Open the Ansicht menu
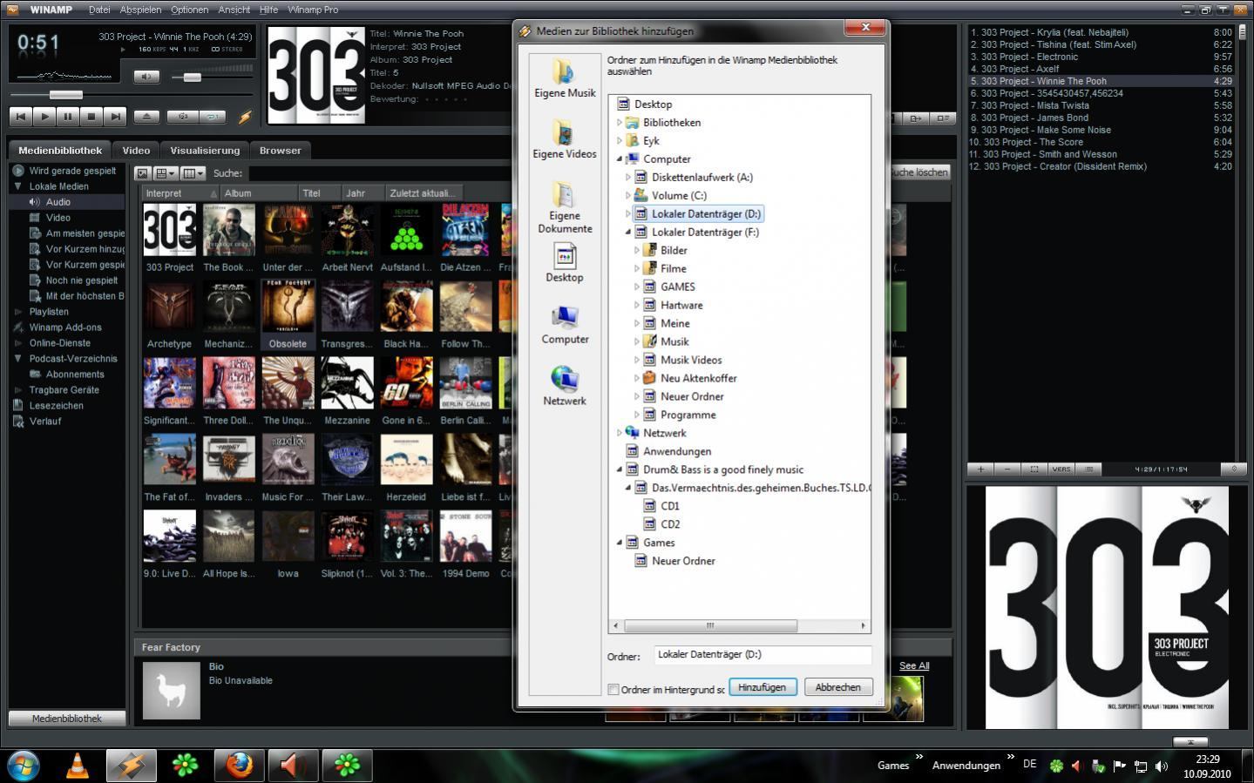 pos(234,10)
